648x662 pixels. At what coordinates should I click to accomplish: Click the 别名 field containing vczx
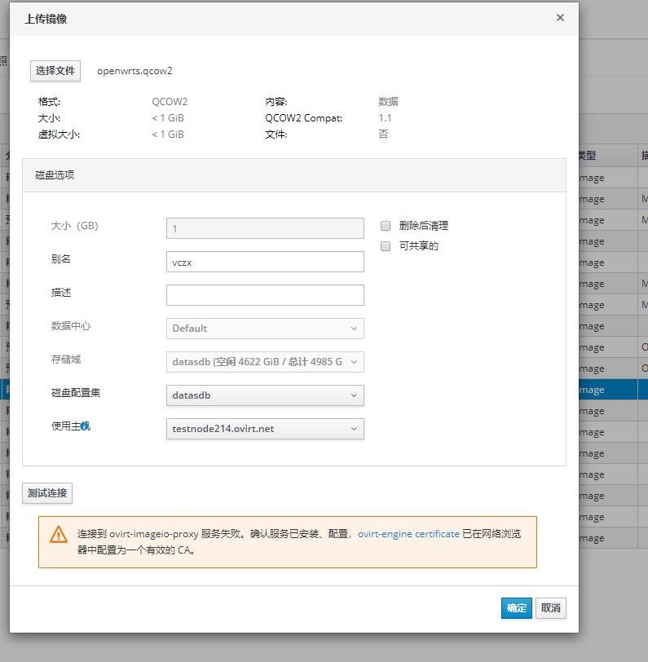coord(265,262)
